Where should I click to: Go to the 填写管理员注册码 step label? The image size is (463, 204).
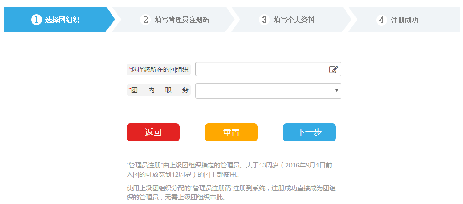coord(182,20)
